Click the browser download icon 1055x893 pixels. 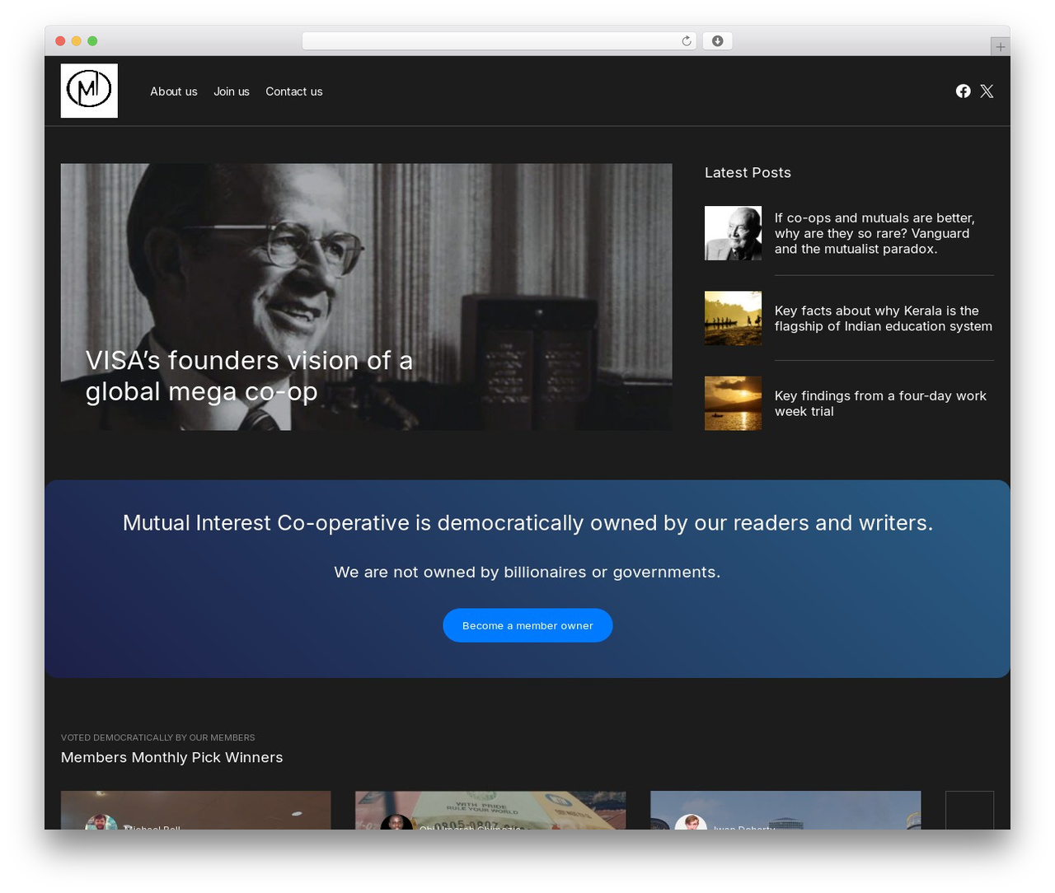(717, 41)
